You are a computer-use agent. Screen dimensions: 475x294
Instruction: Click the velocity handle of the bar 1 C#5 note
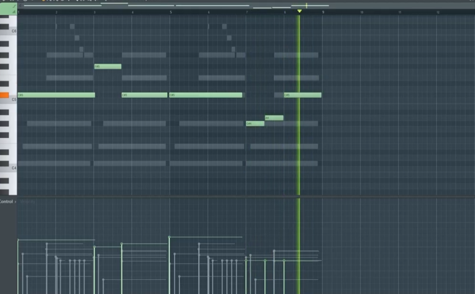(18, 240)
